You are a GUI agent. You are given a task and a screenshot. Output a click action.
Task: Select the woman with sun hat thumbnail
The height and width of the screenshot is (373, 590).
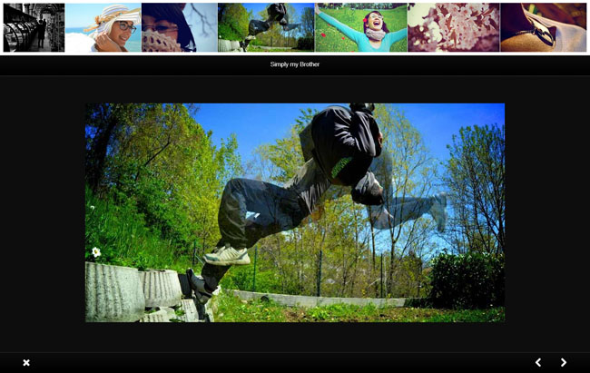pyautogui.click(x=103, y=27)
